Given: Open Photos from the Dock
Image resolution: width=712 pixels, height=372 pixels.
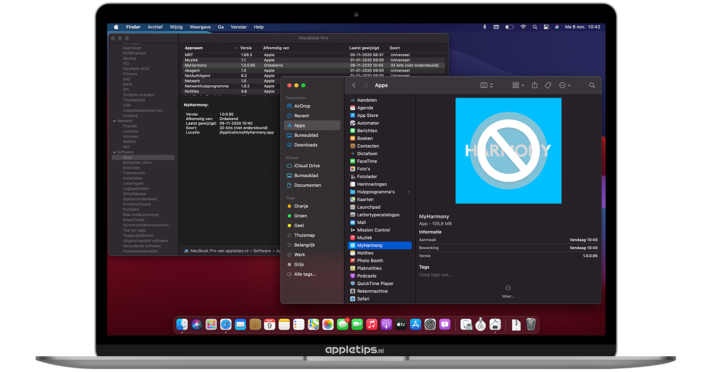Looking at the screenshot, I should click(328, 324).
